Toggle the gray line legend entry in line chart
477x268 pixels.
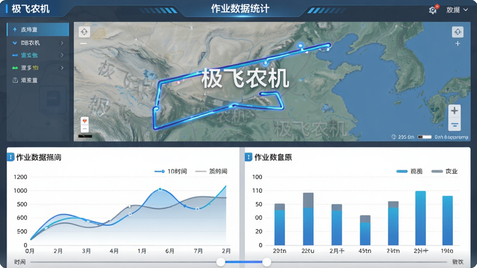click(x=211, y=171)
